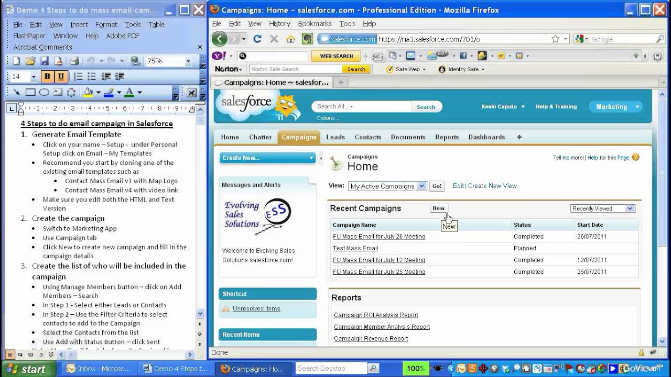The image size is (671, 377).
Task: Click the orange Norton Search button
Action: click(x=356, y=69)
